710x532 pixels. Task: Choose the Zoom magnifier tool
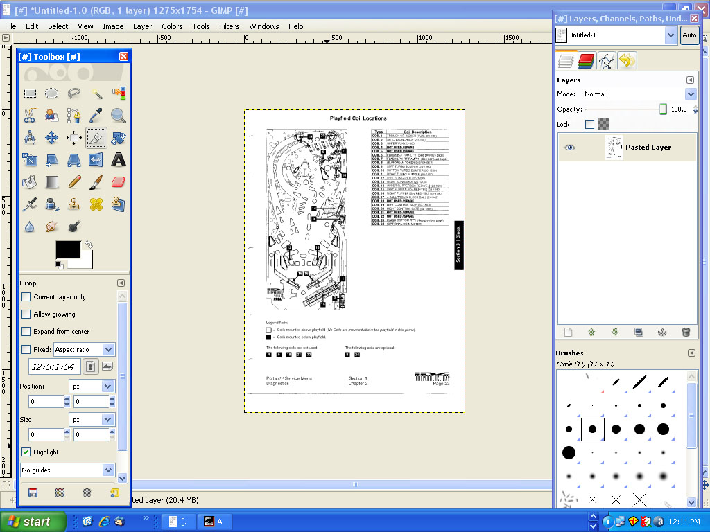(x=119, y=116)
